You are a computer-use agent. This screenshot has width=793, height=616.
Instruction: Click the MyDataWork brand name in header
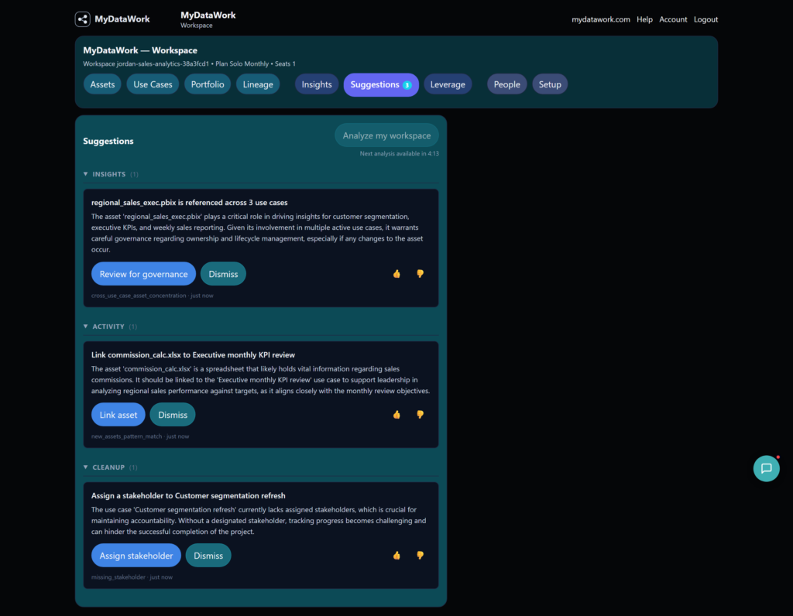tap(122, 19)
